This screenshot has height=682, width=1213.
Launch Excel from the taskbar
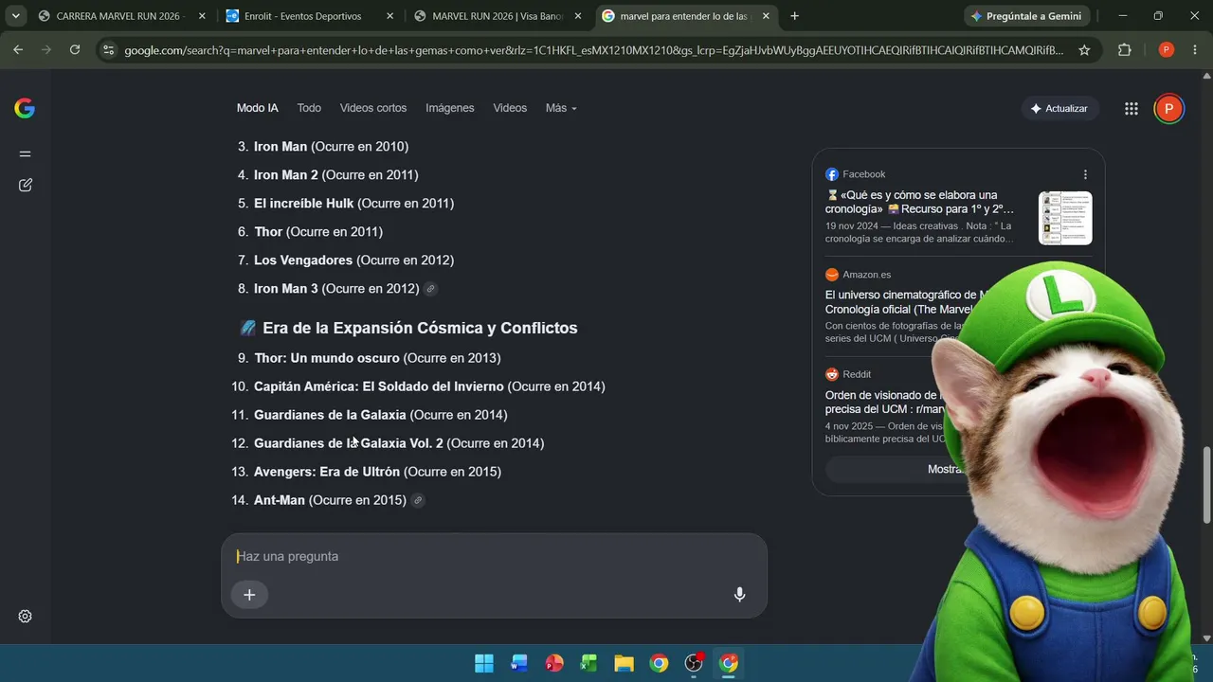pos(588,663)
